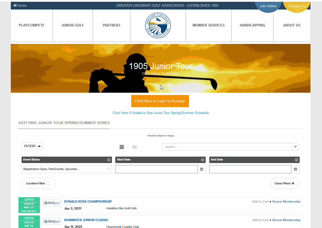Click the Apr 3, 2021 event date
The image size is (322, 228).
(x=73, y=208)
